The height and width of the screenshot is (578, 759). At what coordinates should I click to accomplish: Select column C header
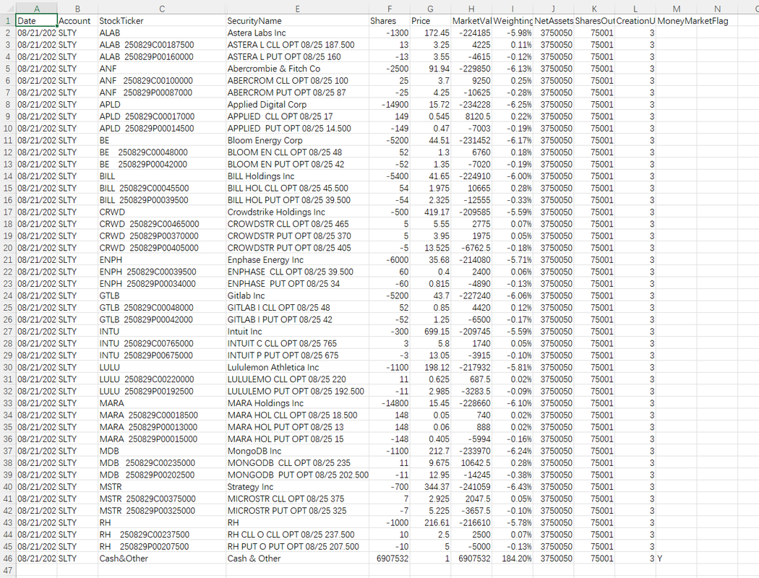162,8
